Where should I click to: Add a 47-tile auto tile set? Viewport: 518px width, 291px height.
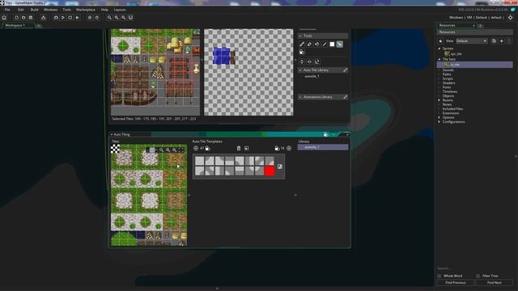(196, 149)
